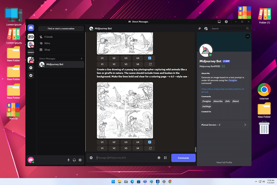Click View Full Profile

click(x=224, y=162)
